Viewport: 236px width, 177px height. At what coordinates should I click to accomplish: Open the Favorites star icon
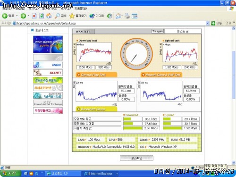[x=72, y=16]
